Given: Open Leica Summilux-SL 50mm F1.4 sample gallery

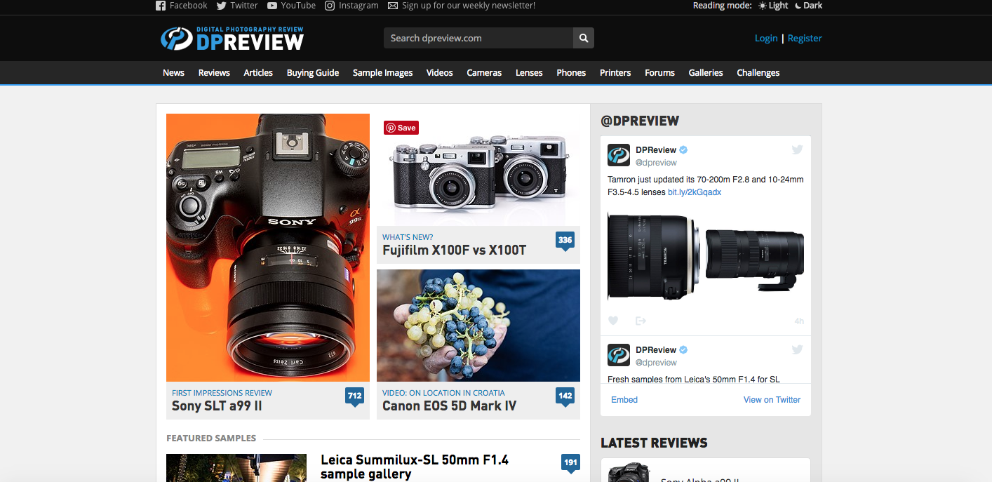Looking at the screenshot, I should coord(415,467).
